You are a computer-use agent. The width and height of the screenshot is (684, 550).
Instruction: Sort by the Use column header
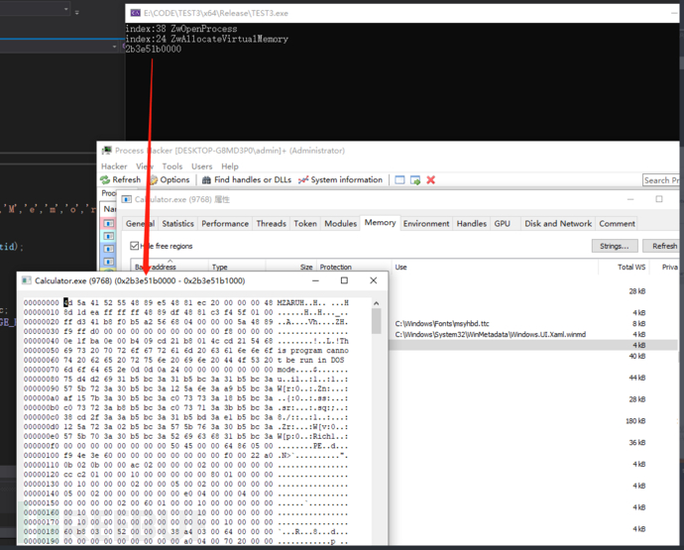coord(495,267)
